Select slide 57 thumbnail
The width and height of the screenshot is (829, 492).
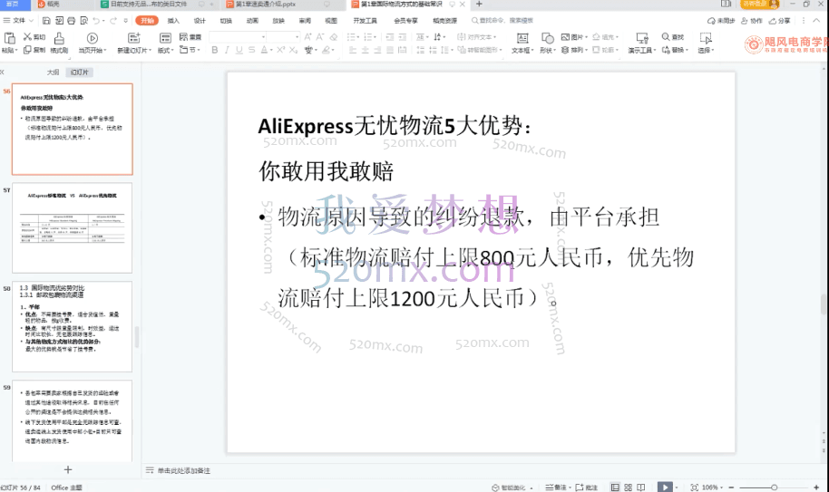72,228
